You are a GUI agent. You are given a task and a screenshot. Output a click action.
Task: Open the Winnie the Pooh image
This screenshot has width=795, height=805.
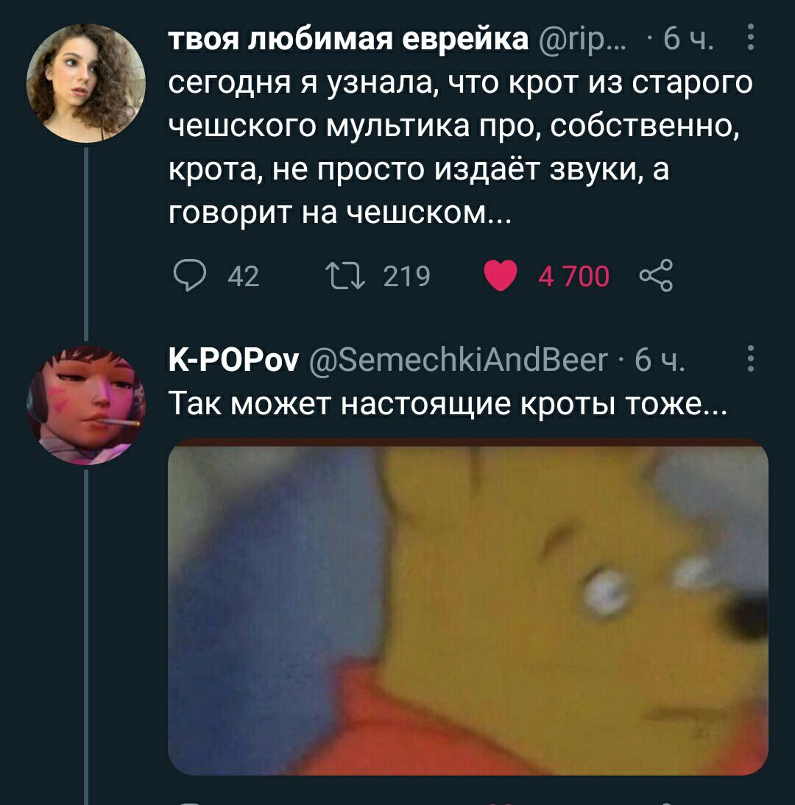coord(468,607)
